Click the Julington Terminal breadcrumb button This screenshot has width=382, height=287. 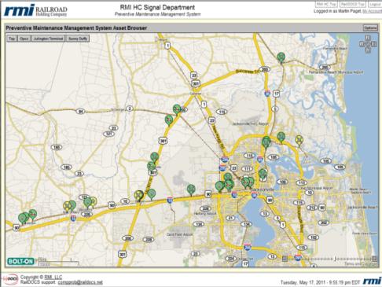48,39
